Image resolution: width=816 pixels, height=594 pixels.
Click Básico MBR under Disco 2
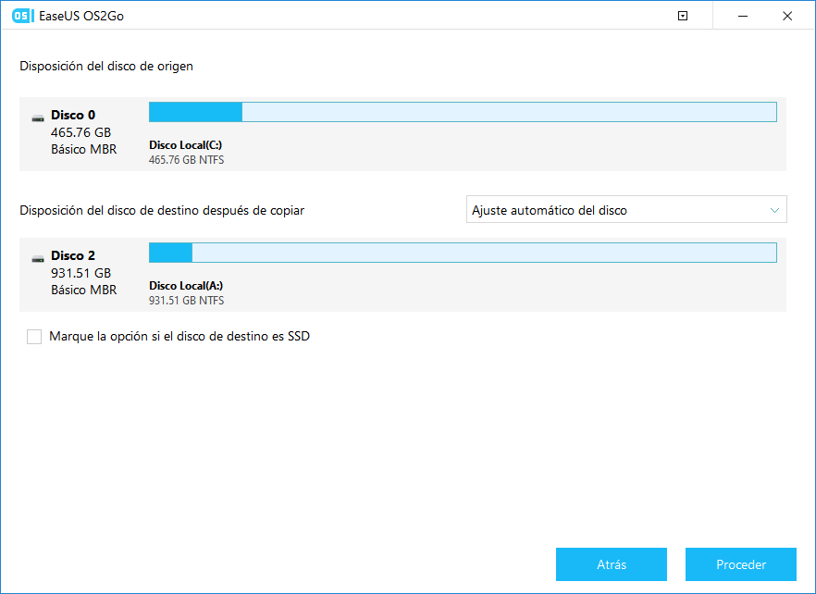tap(84, 290)
